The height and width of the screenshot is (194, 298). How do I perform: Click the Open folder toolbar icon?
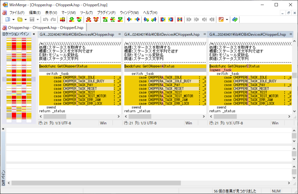20,19
